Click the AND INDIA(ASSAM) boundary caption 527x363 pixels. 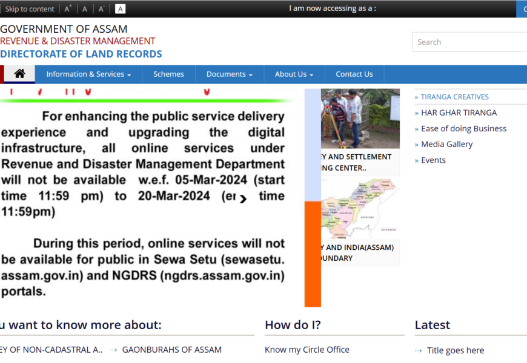pos(357,252)
